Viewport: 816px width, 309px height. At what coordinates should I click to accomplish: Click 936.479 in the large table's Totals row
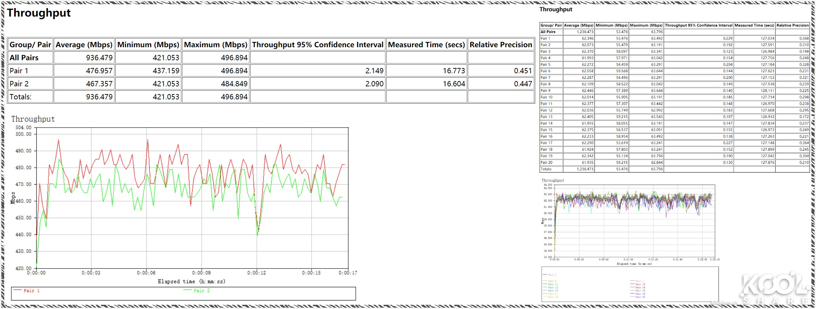pyautogui.click(x=99, y=97)
